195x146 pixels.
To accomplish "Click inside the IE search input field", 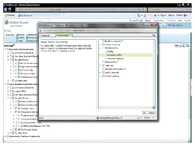I will coord(168,9).
